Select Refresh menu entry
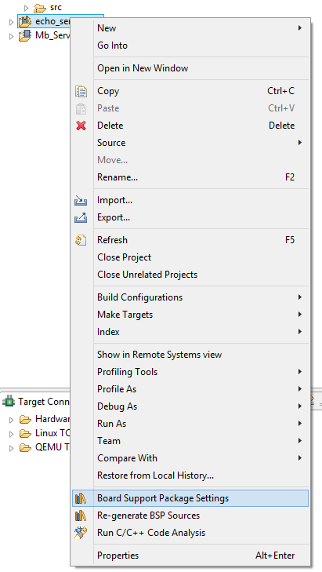 coord(190,240)
